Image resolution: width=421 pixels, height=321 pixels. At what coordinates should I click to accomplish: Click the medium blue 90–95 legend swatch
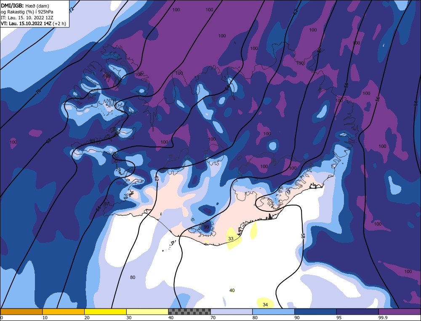pyautogui.click(x=315, y=311)
